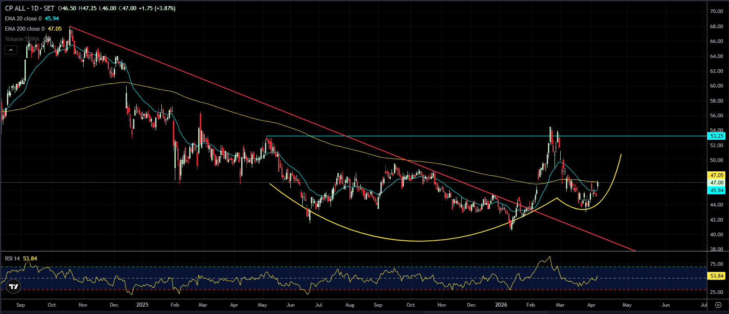Click the 2025 label on time axis
The width and height of the screenshot is (729, 314).
[x=142, y=305]
